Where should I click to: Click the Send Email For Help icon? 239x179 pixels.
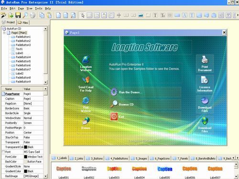point(86,80)
